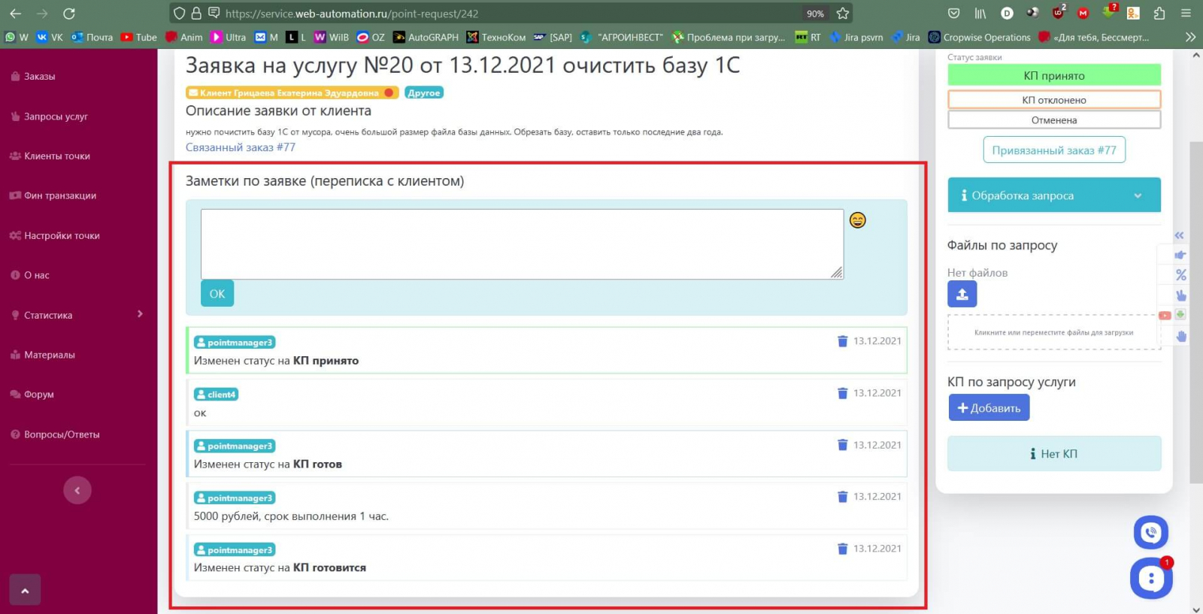This screenshot has width=1203, height=614.
Task: Click the 'Добавить' КП button
Action: point(989,408)
